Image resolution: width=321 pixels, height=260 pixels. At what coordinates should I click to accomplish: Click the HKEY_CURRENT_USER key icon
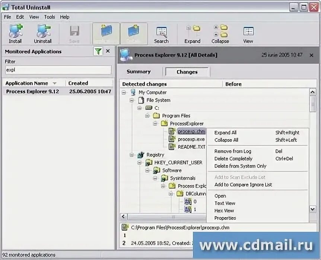click(149, 163)
